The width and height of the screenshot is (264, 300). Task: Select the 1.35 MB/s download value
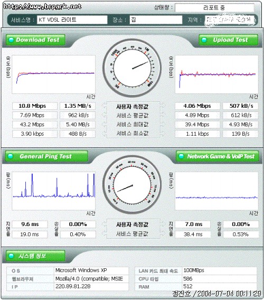click(x=78, y=106)
